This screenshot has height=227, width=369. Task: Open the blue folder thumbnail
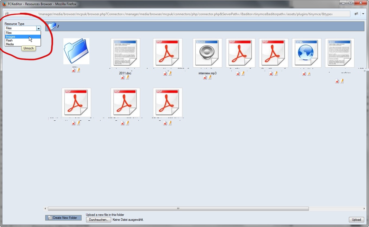click(76, 52)
